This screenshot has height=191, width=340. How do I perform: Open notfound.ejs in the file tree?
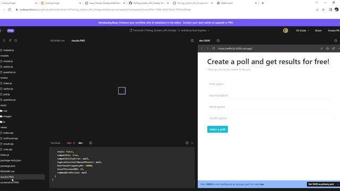(10, 138)
